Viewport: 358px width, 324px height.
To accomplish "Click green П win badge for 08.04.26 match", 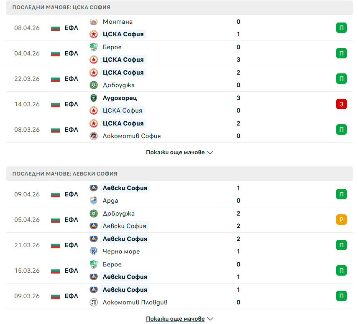I will [341, 28].
